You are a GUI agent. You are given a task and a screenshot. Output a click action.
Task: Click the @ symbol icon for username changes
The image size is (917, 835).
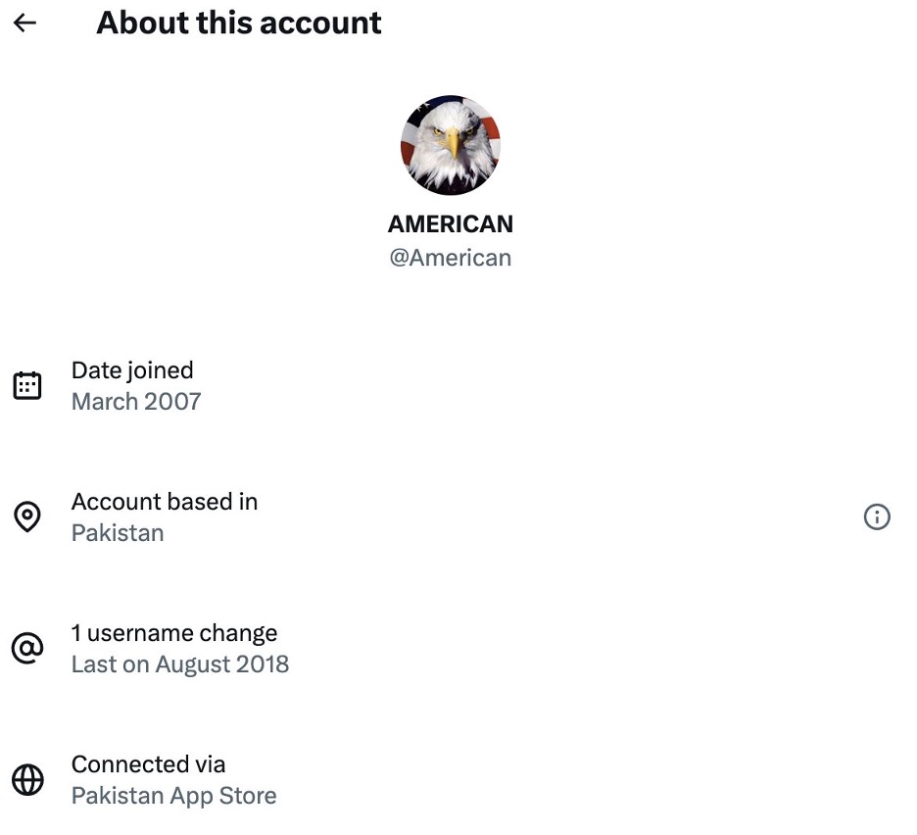(x=27, y=648)
